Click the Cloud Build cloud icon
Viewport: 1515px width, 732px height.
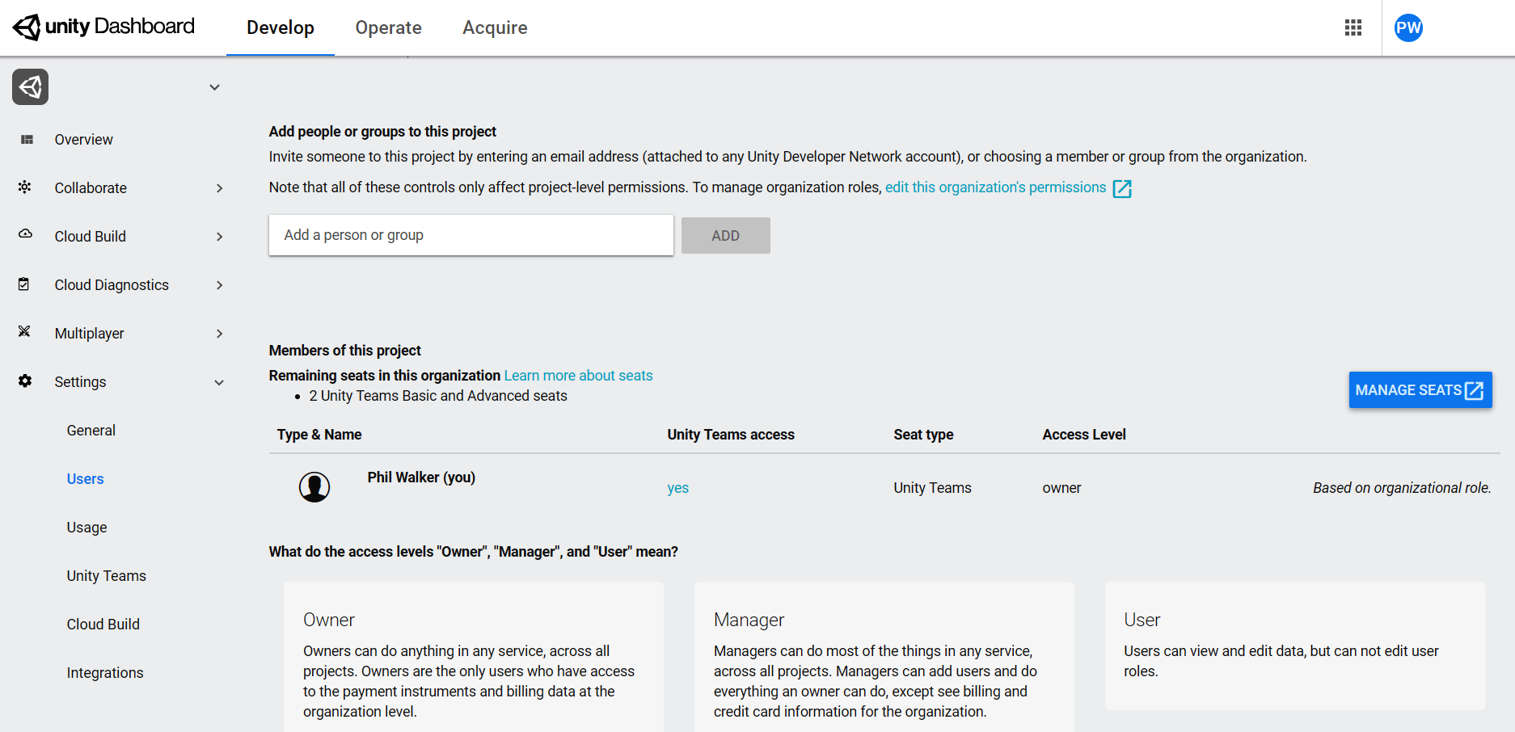(25, 233)
